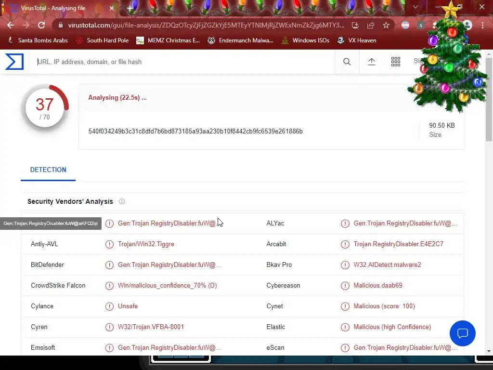The height and width of the screenshot is (370, 493).
Task: Open the Santa Bombs Arabs bookmark
Action: (38, 40)
